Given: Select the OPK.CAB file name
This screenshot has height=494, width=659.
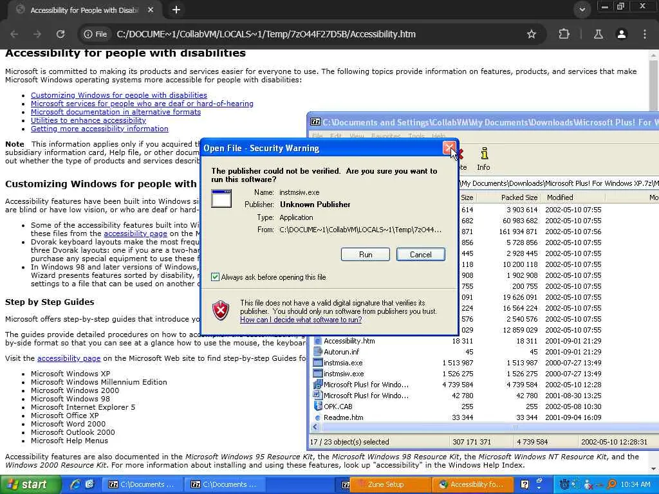Looking at the screenshot, I should (338, 407).
